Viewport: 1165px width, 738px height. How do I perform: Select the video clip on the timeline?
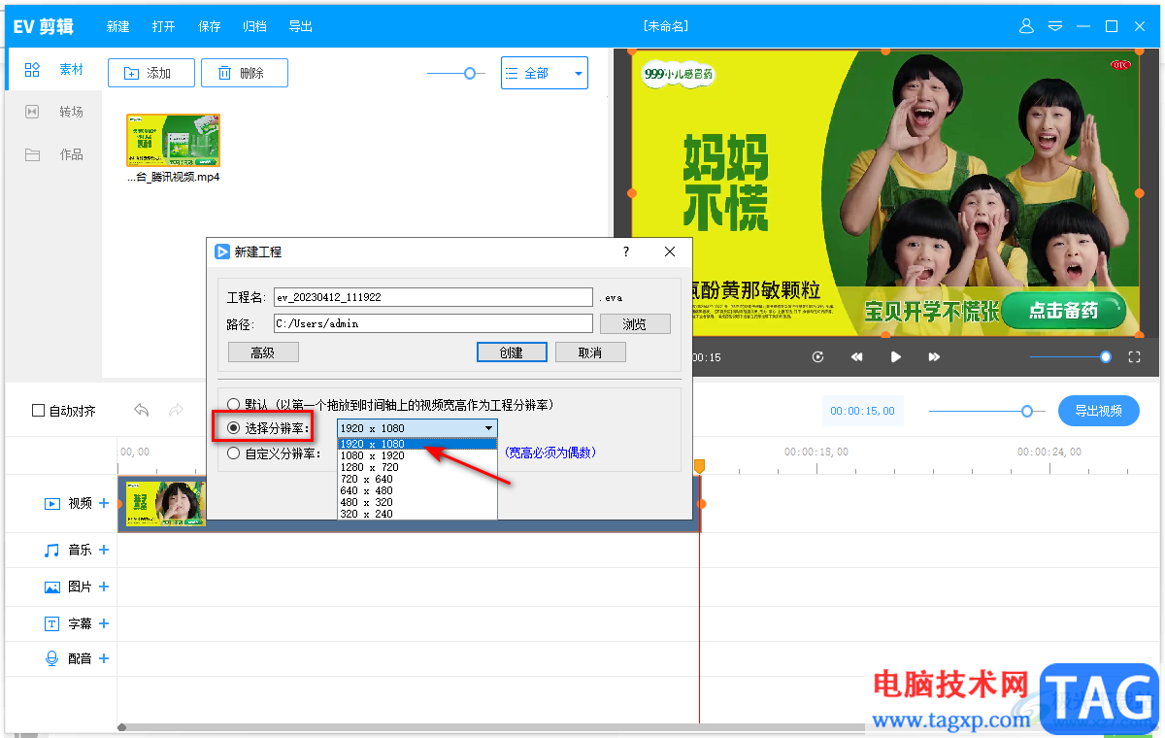[409, 503]
